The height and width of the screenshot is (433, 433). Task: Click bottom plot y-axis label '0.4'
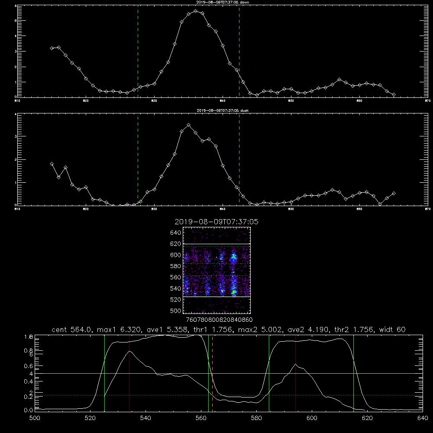[x=29, y=381]
